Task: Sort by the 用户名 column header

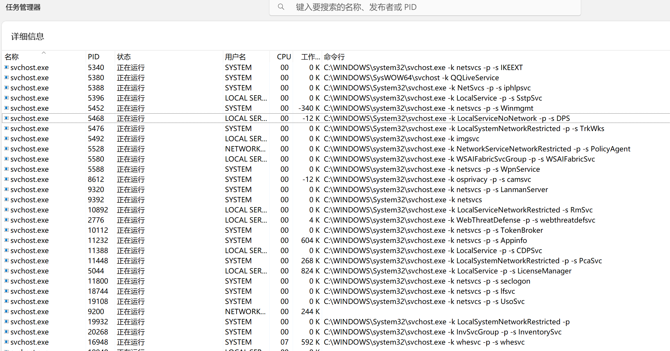Action: tap(235, 57)
